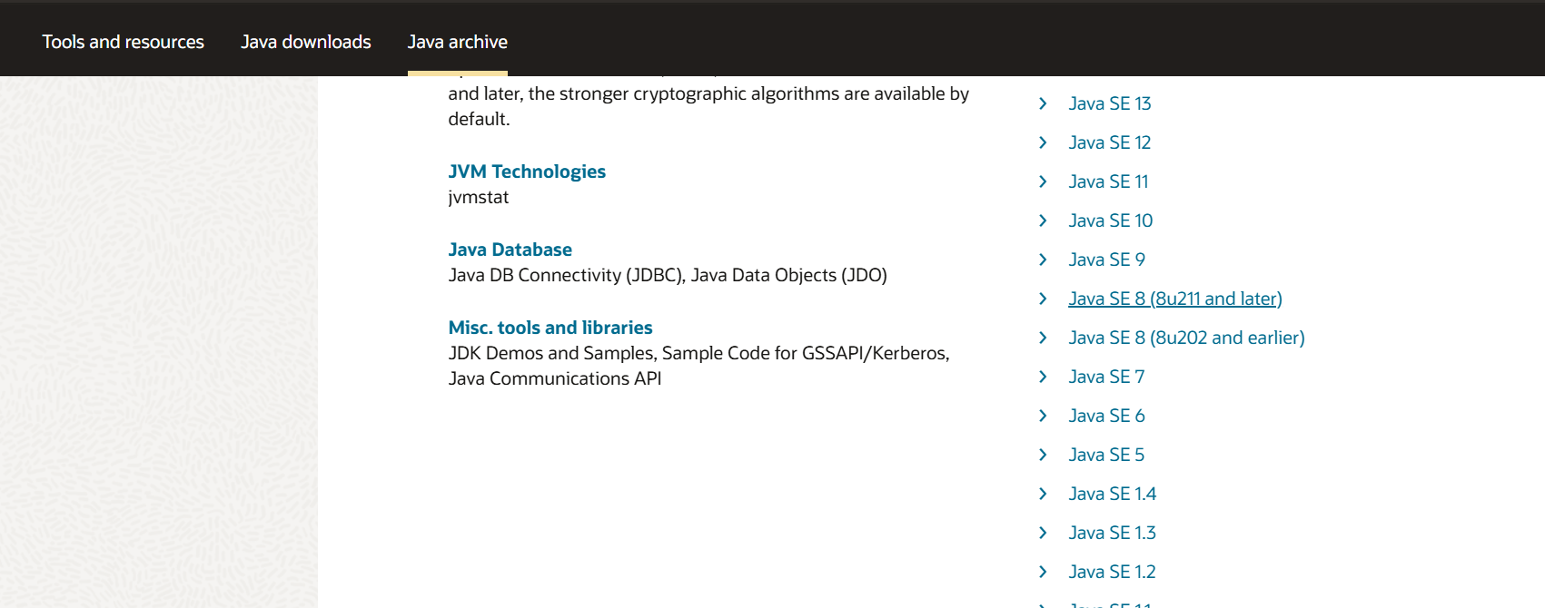Screen dimensions: 1545x608
Task: Go to Java SE 11 archive
Action: (x=1109, y=181)
